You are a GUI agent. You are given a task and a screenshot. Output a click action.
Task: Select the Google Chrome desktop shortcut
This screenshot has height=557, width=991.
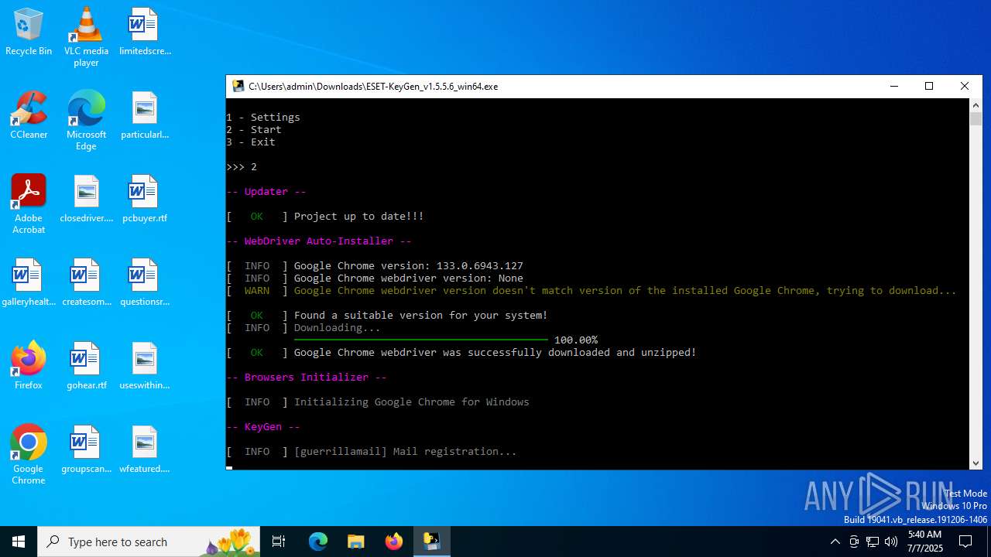[x=29, y=455]
